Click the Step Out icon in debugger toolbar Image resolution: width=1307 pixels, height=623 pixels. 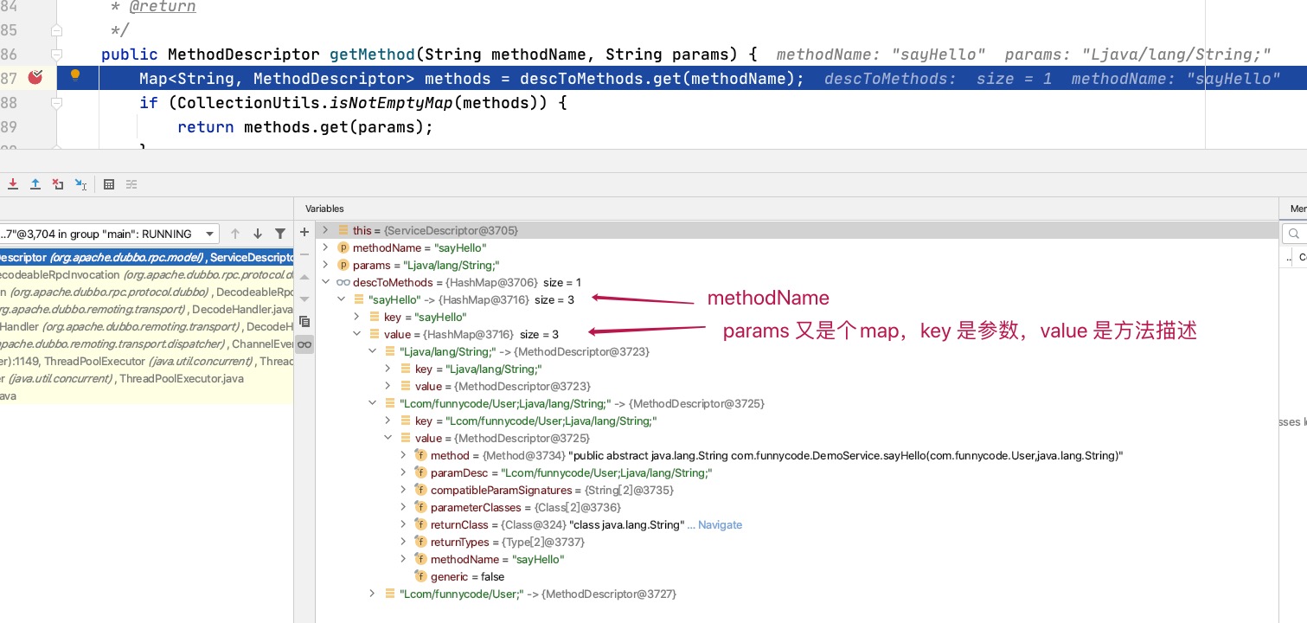point(35,184)
